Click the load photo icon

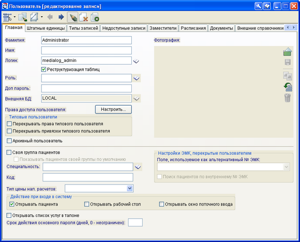tap(287, 52)
